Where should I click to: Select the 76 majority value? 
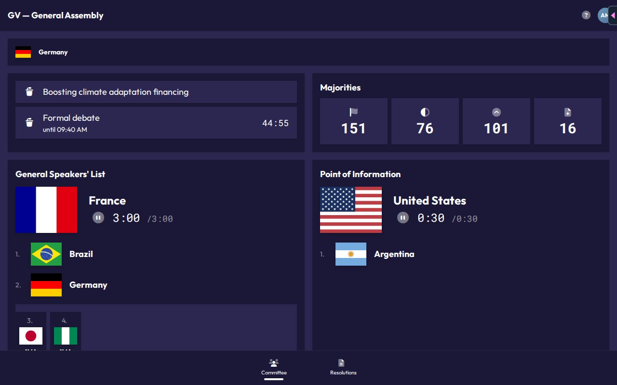(x=425, y=128)
